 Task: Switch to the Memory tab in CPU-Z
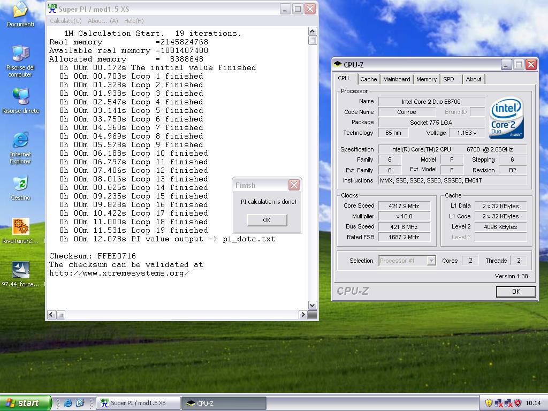[x=427, y=79]
